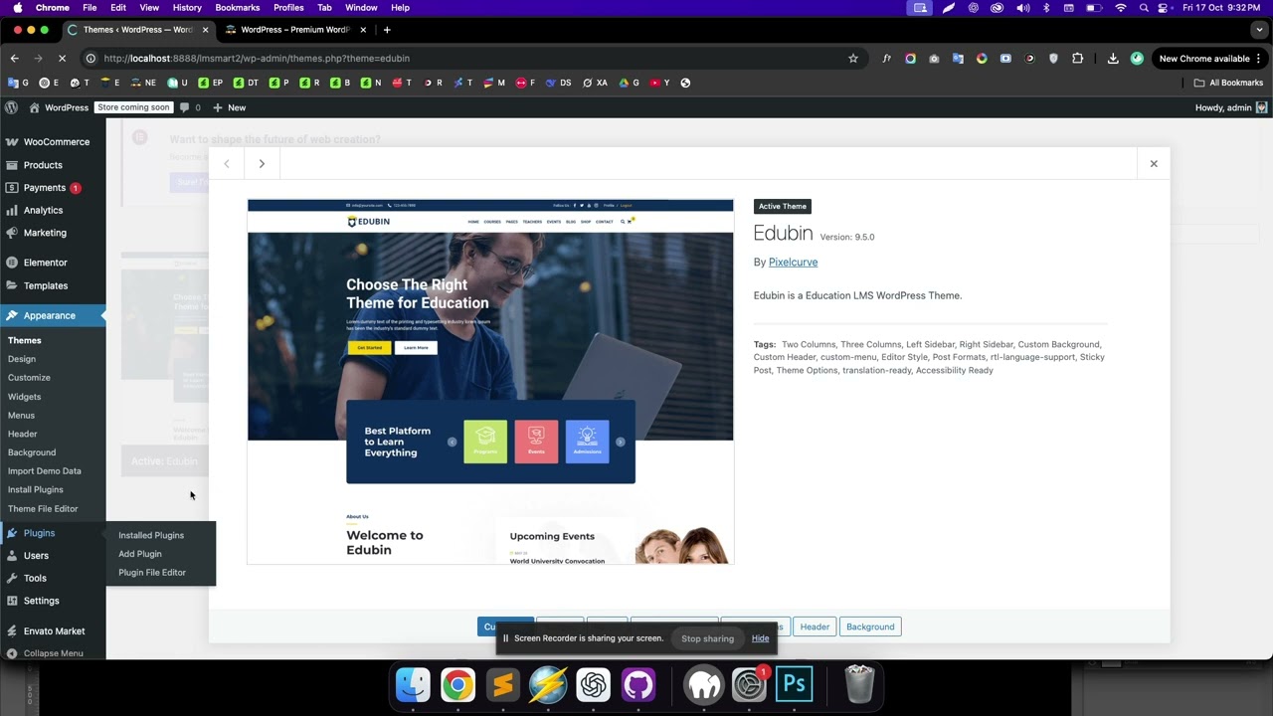This screenshot has width=1273, height=716.
Task: Stop sharing the screen
Action: [708, 638]
